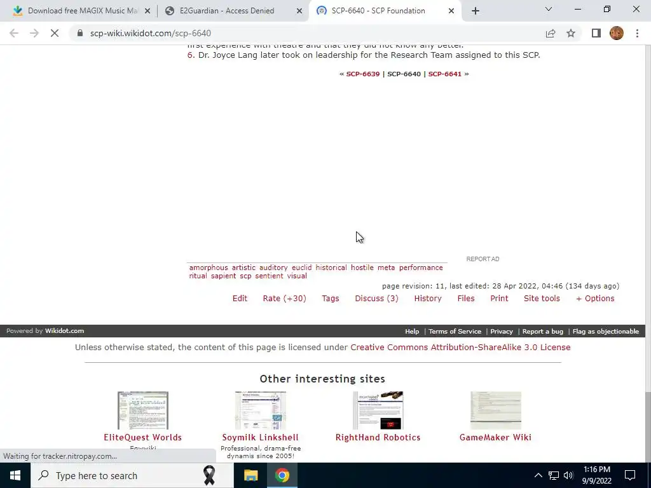Click Flag as objectionable link
The image size is (651, 488).
pos(606,331)
